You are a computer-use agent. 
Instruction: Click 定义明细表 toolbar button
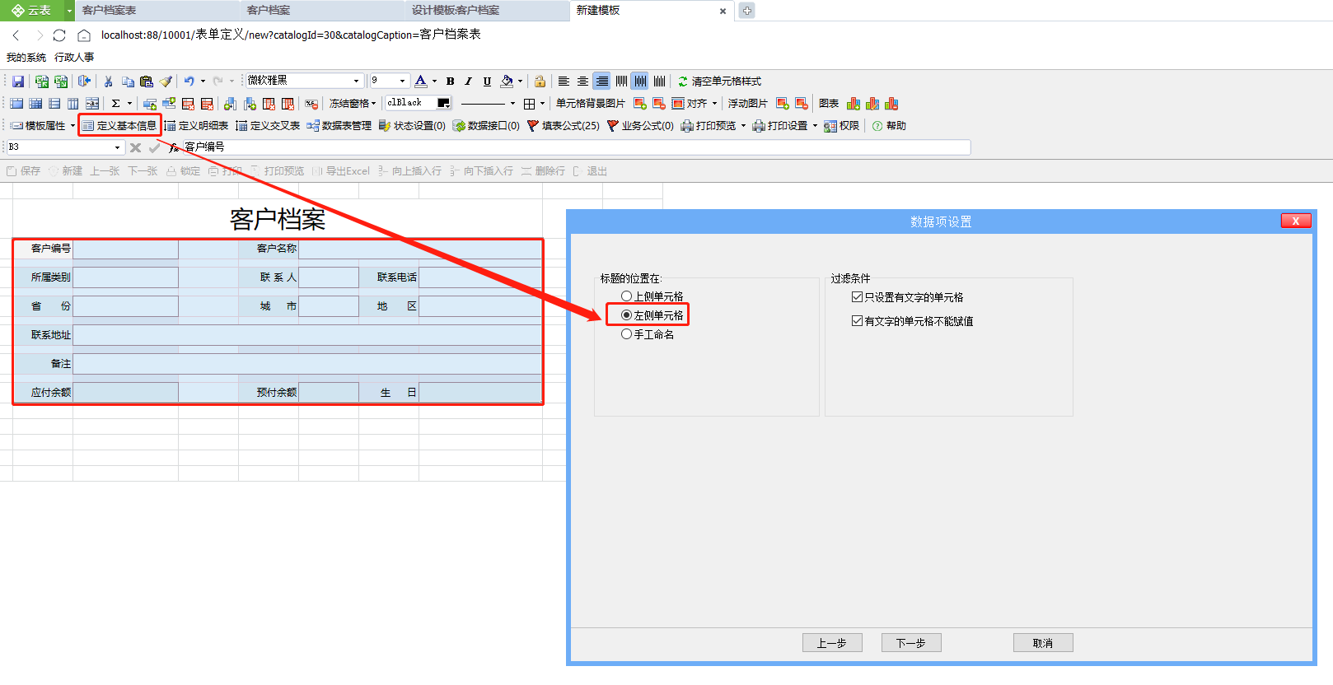(x=196, y=125)
